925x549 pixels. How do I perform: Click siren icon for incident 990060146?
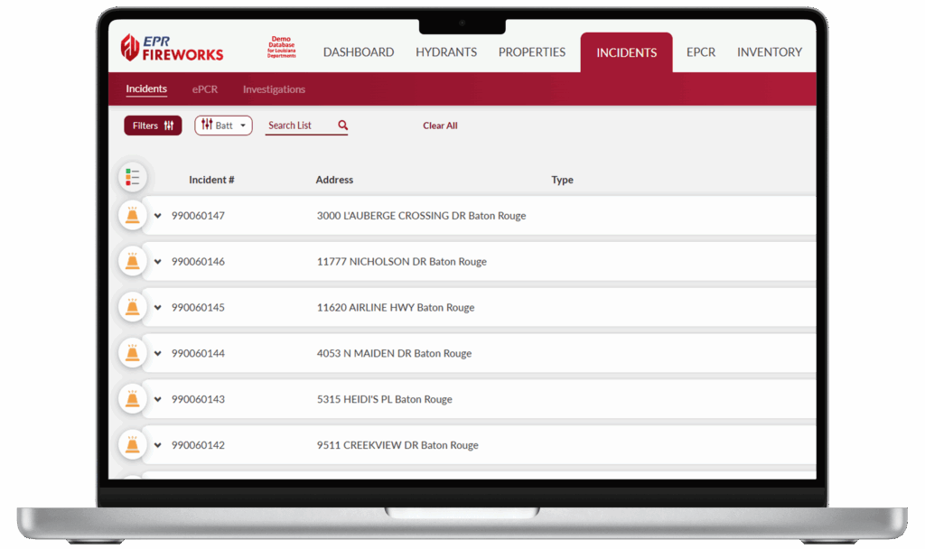click(x=133, y=262)
